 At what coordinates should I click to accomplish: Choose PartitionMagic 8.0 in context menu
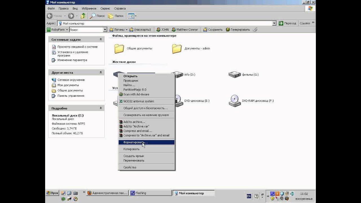(x=147, y=90)
